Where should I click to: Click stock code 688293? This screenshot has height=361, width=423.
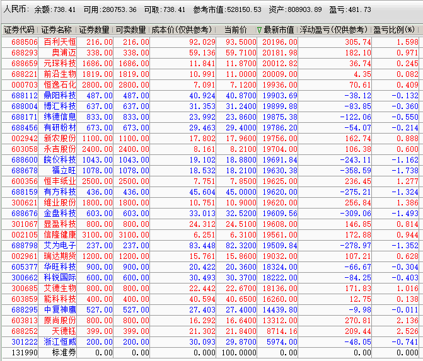tap(25, 52)
